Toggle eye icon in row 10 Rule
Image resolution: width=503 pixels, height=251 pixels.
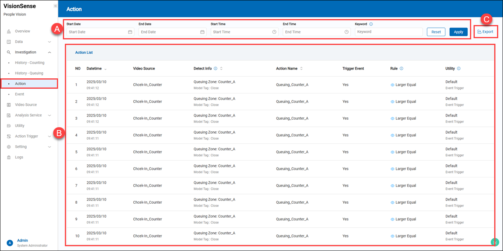(x=392, y=236)
